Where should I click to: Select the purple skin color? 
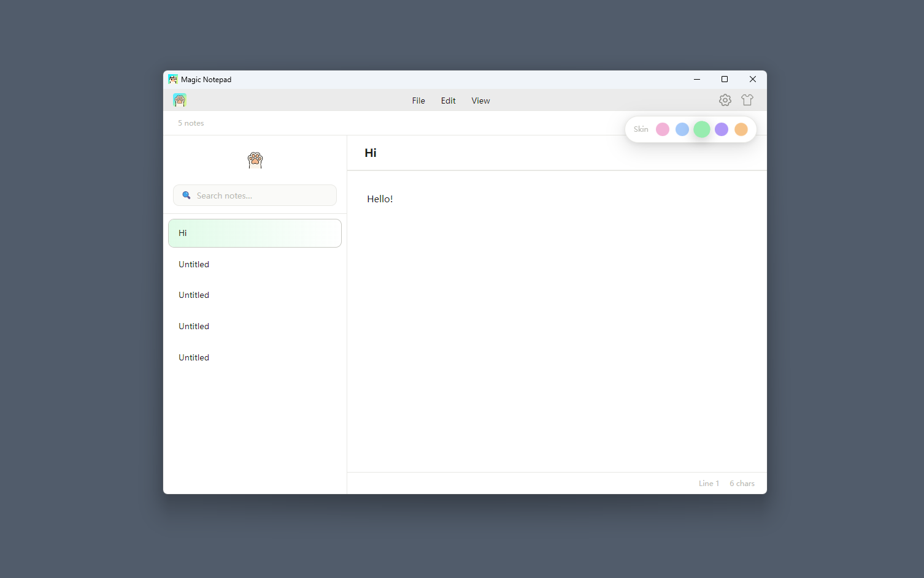[x=722, y=129]
